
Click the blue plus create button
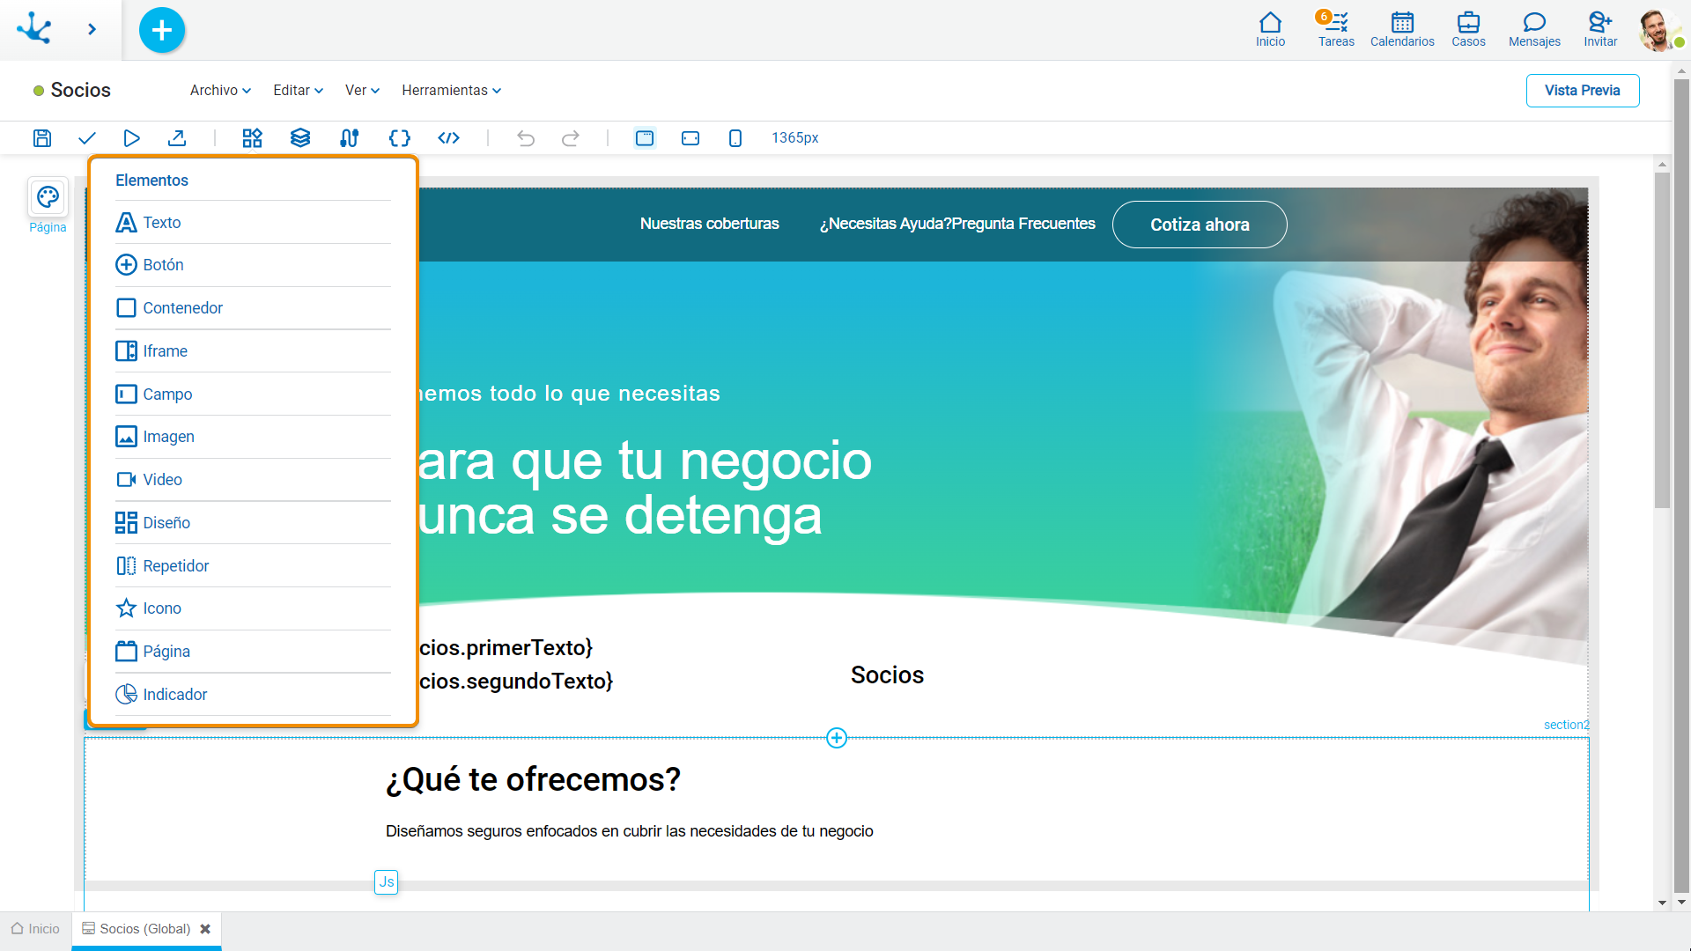point(162,30)
